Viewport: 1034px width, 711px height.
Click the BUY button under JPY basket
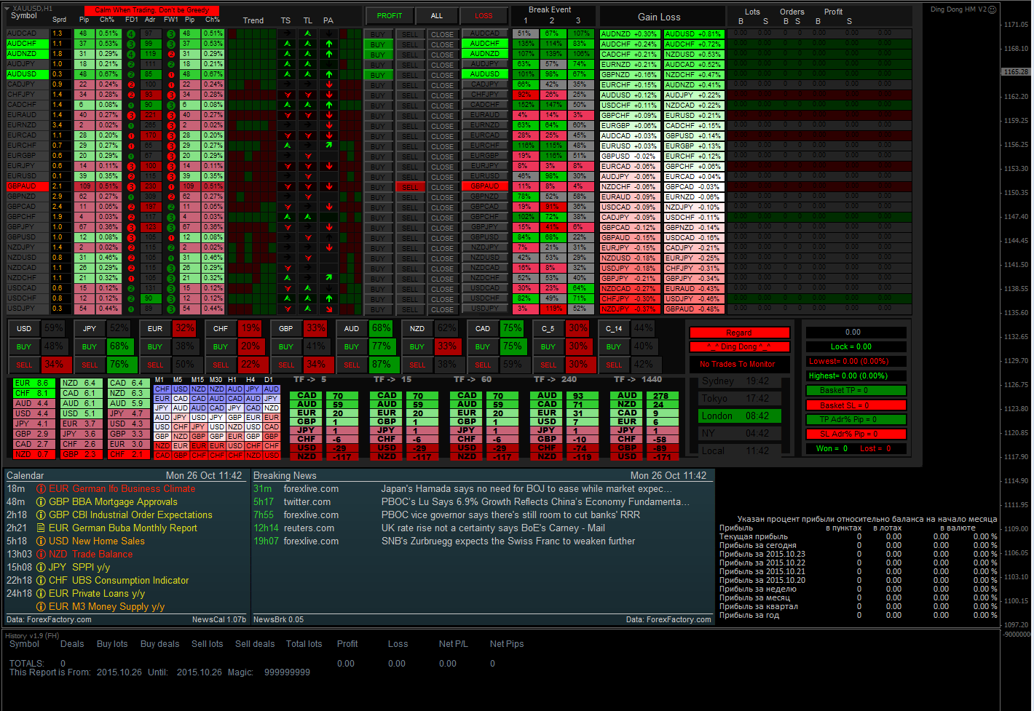coord(90,347)
